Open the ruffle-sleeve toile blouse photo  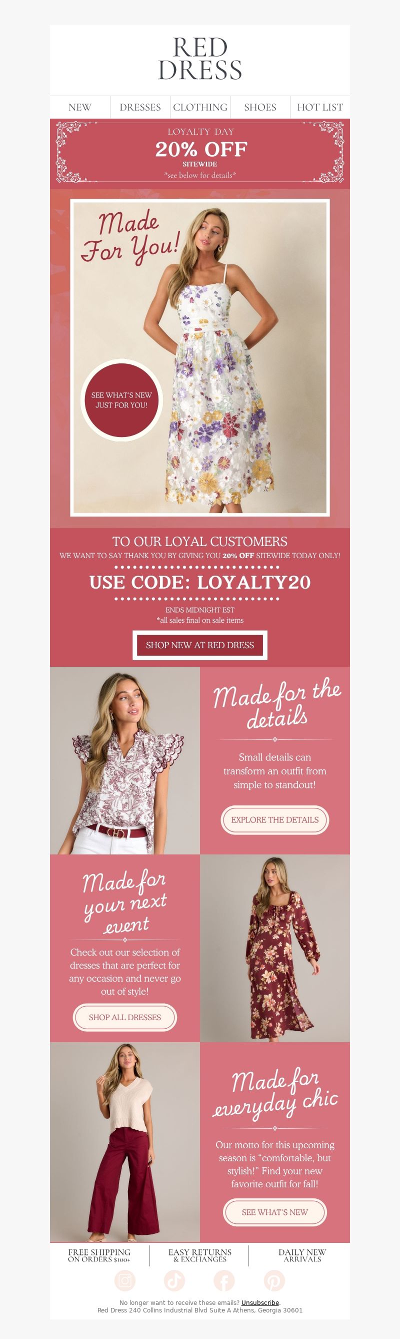point(124,760)
